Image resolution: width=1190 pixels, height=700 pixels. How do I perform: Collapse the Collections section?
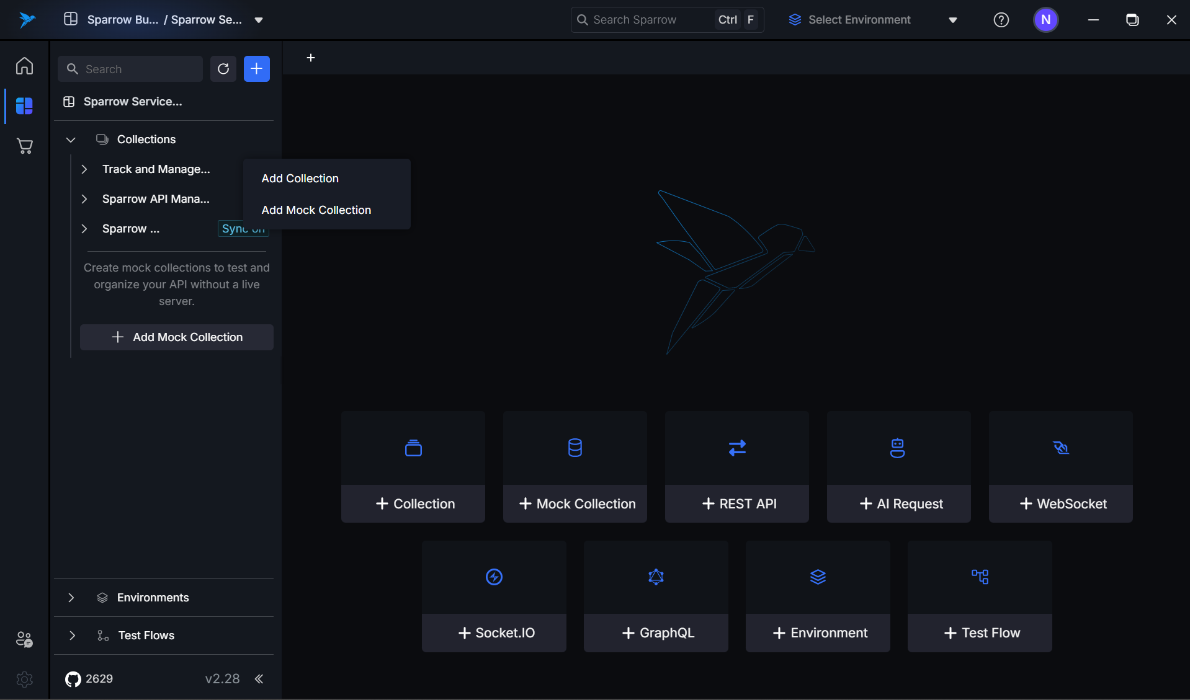(x=71, y=140)
